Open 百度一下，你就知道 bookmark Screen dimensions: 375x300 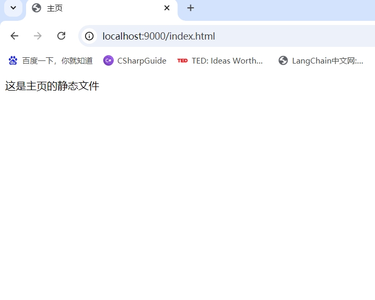point(51,60)
